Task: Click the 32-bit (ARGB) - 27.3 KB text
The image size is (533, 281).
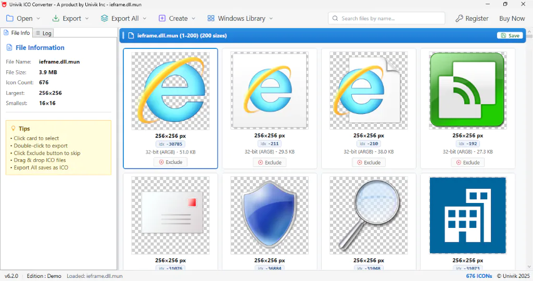Action: [x=468, y=152]
